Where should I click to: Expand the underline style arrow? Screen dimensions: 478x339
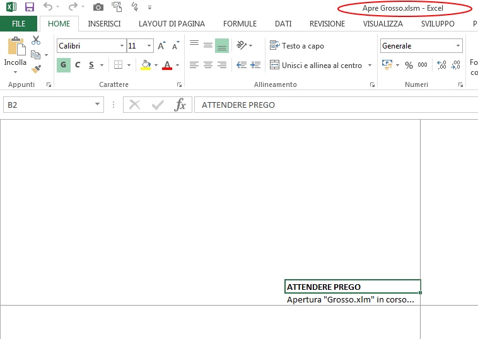[102, 65]
